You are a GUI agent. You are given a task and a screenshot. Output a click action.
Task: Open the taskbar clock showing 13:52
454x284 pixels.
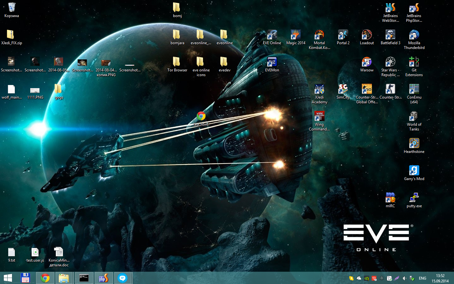pyautogui.click(x=440, y=278)
